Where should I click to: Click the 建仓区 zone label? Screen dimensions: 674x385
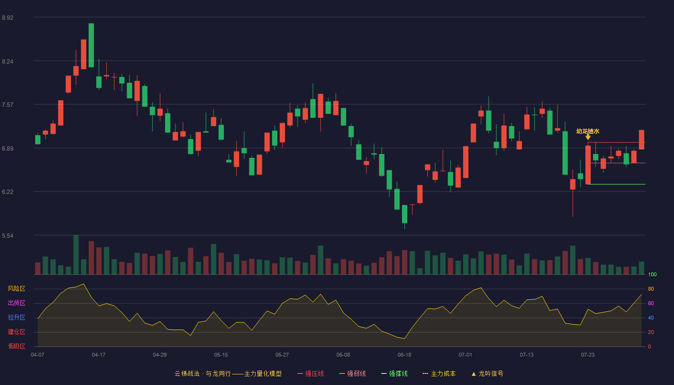tap(16, 332)
